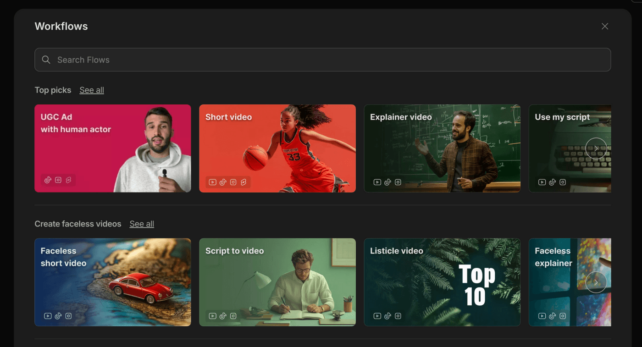Click the TikTok icon on UGC Ad card
The height and width of the screenshot is (347, 642).
48,180
